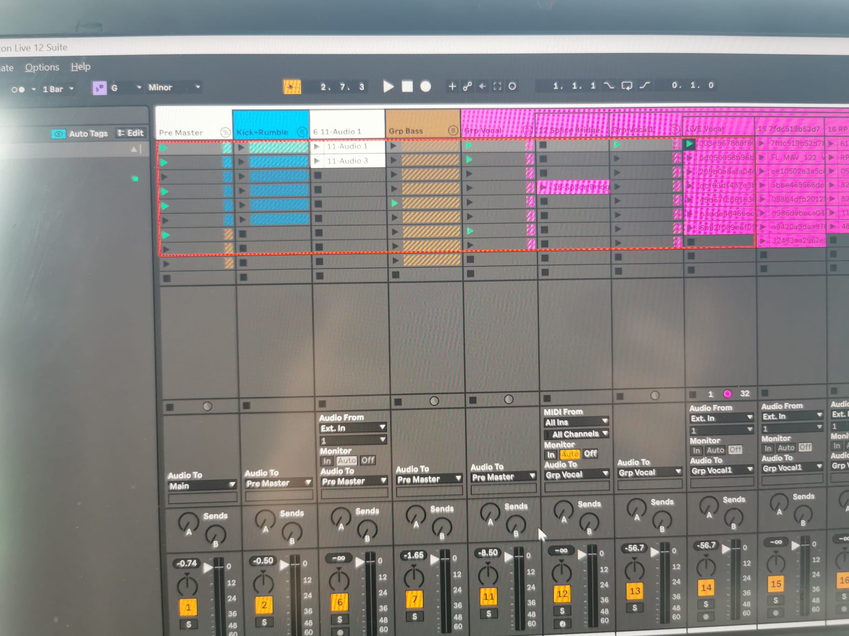This screenshot has width=849, height=636.
Task: Toggle the Automation Arm link icon
Action: pos(467,86)
